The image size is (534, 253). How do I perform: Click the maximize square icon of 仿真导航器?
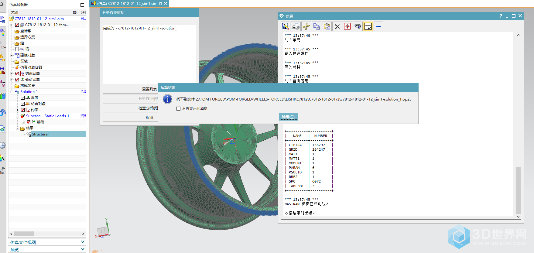point(82,5)
